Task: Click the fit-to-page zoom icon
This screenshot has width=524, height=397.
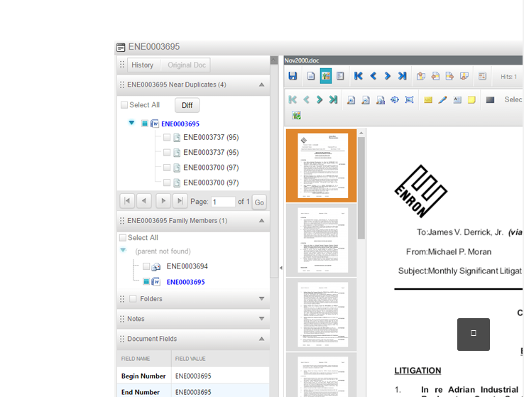Action: point(410,100)
